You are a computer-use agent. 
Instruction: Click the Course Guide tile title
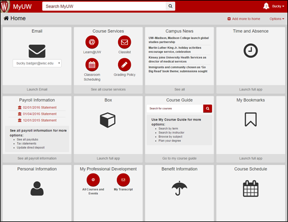pos(179,100)
